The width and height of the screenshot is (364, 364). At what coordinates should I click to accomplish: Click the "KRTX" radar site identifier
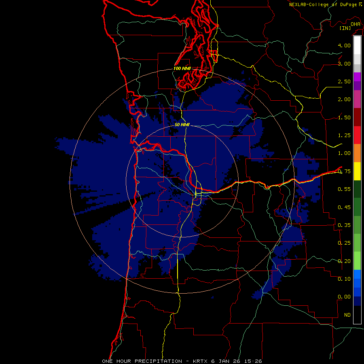(x=200, y=361)
